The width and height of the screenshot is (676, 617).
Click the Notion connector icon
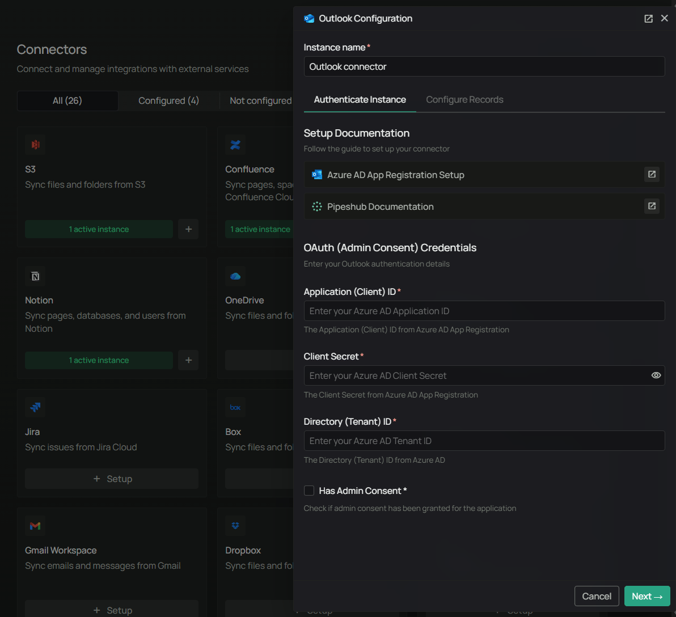pyautogui.click(x=35, y=276)
